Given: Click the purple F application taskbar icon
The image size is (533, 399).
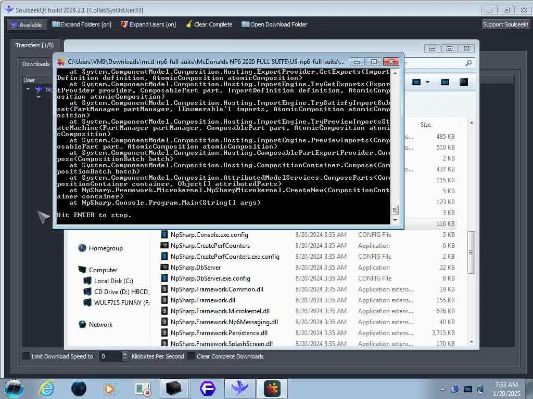Looking at the screenshot, I should click(207, 389).
